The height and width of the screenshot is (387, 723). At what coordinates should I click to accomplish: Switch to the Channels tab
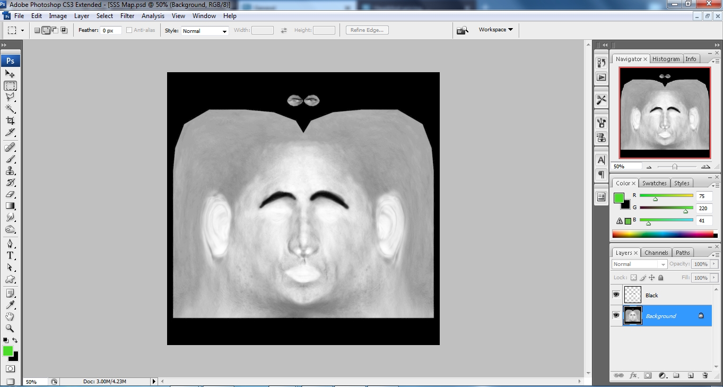pyautogui.click(x=656, y=253)
